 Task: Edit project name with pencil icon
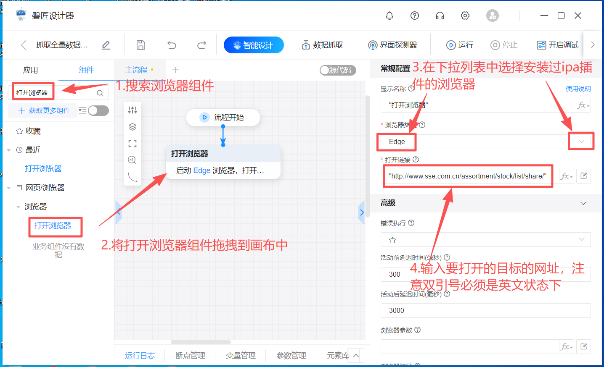pos(106,45)
